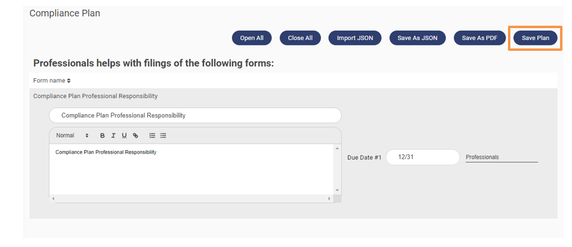The image size is (572, 247).
Task: Apply bulleted list formatting
Action: click(x=163, y=136)
